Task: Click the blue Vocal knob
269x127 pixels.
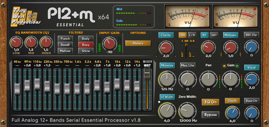Action: [252, 80]
